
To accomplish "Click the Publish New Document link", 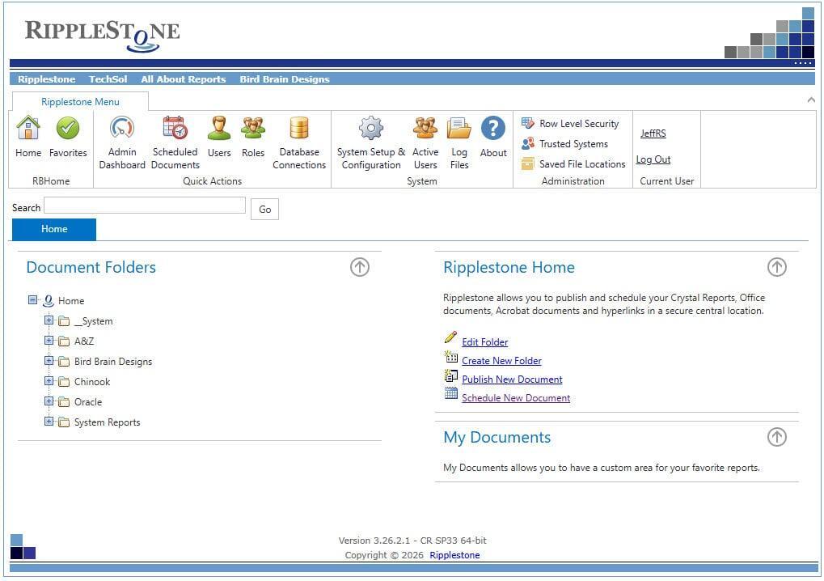I will coord(512,380).
